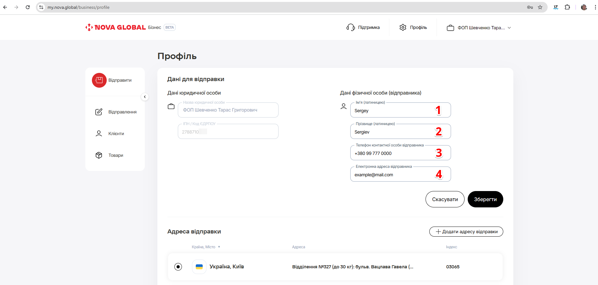The height and width of the screenshot is (285, 598).
Task: Select the Україна, Київ address radio button
Action: tap(178, 267)
